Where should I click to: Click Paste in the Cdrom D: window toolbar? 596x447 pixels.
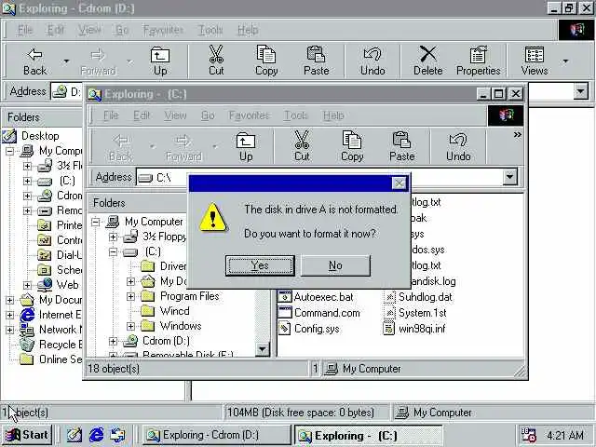317,61
